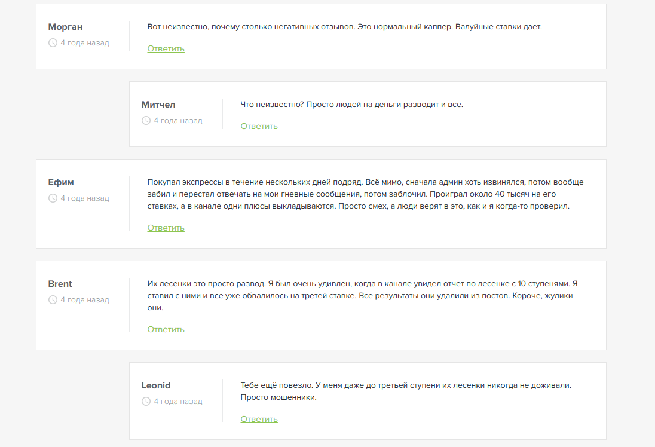Image resolution: width=655 pixels, height=447 pixels.
Task: Open reply link under Ефим's review
Action: pos(166,228)
